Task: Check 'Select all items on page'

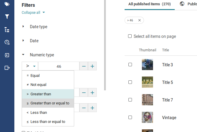Action: [x=130, y=36]
